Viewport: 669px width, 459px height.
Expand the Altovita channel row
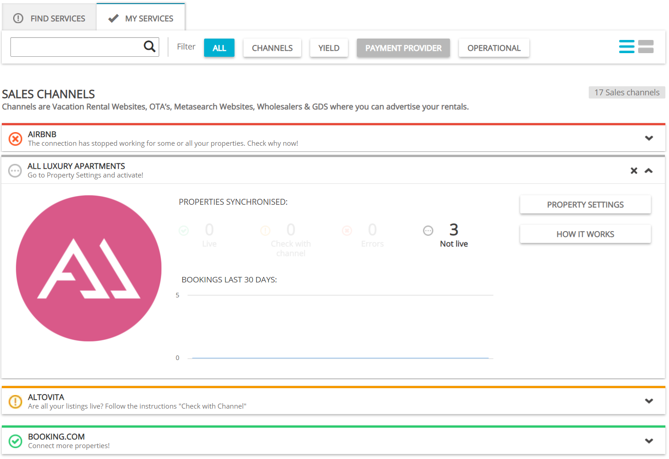(649, 401)
